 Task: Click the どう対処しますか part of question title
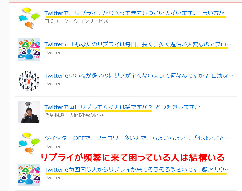(178, 107)
